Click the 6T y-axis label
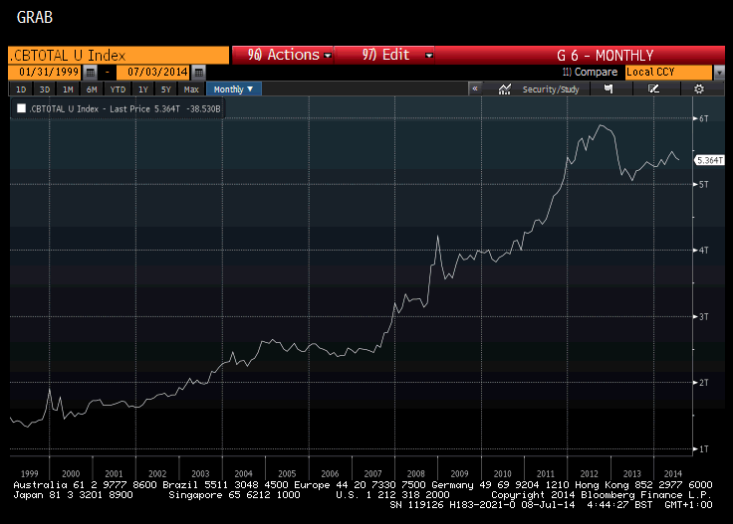 (x=703, y=118)
